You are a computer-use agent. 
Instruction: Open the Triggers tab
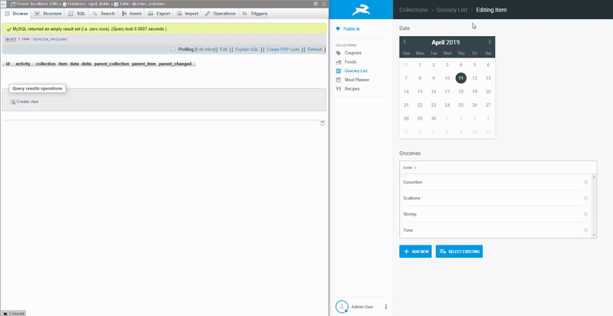(255, 13)
